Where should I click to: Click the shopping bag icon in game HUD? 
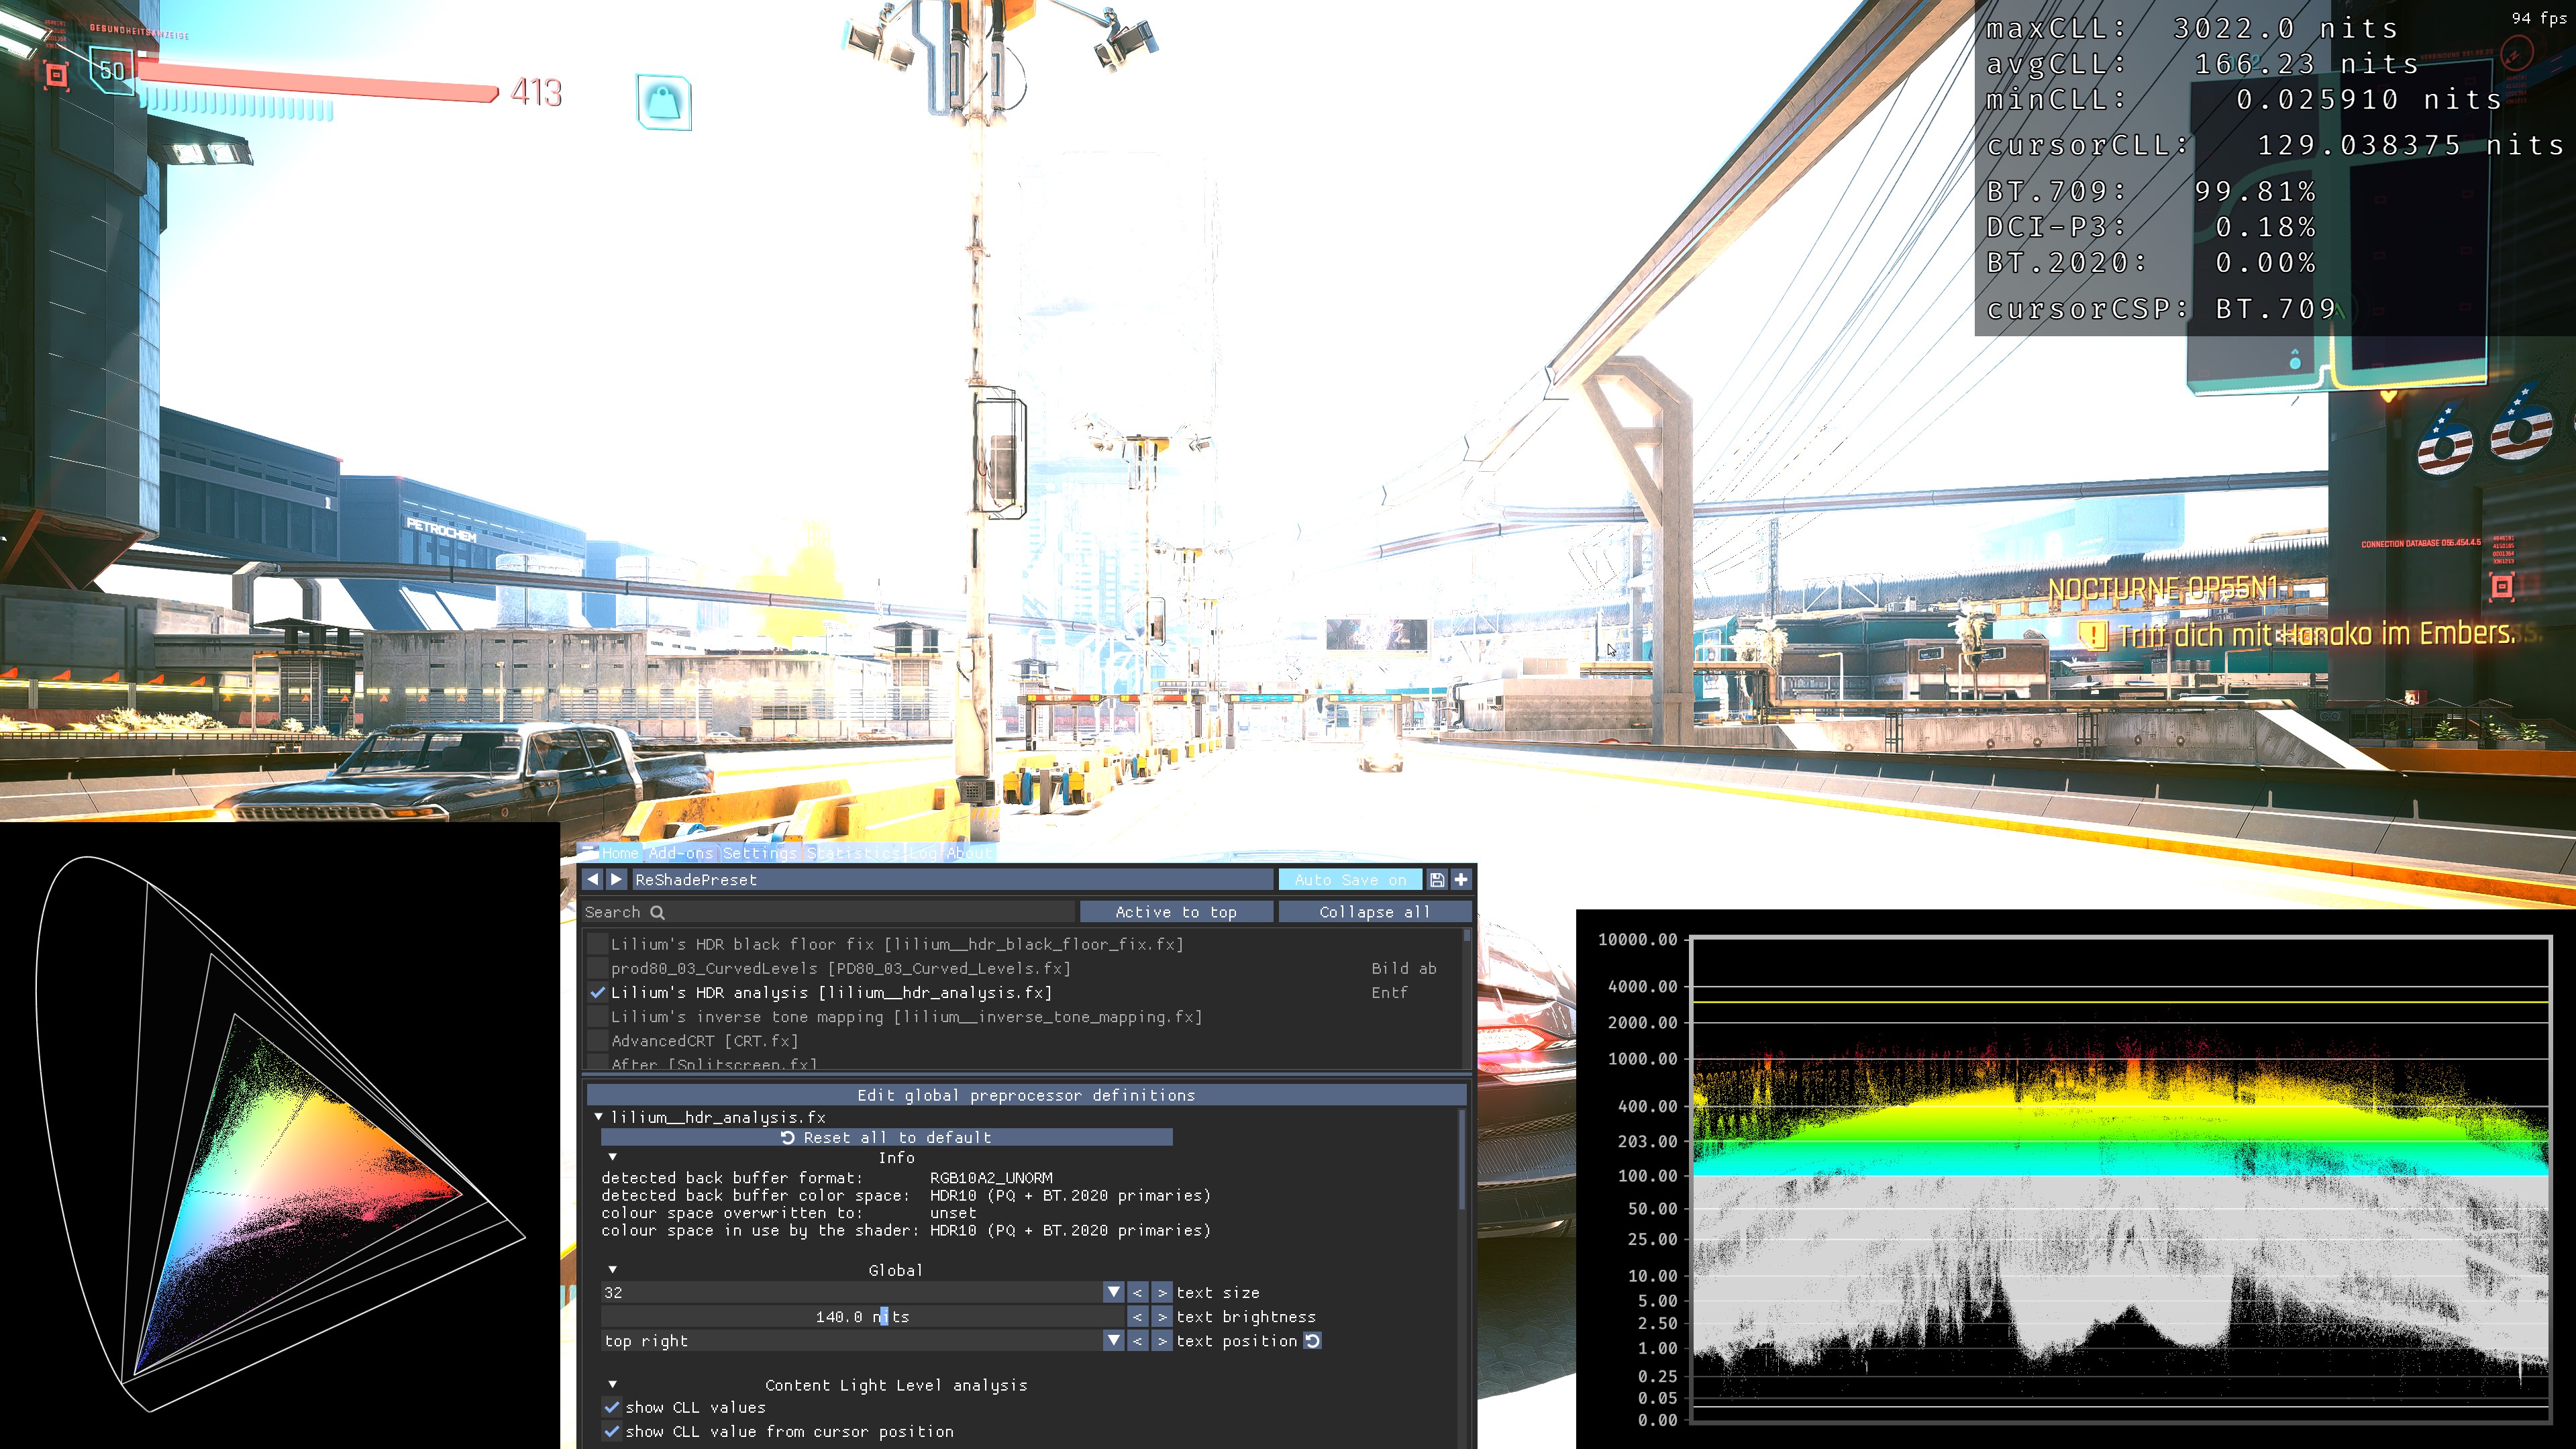(664, 102)
